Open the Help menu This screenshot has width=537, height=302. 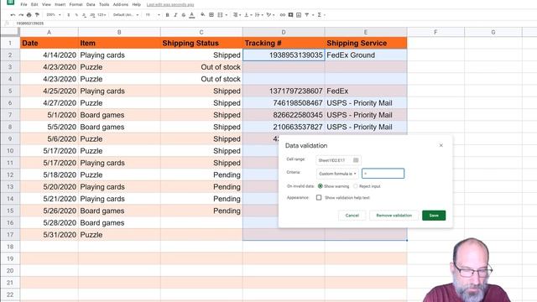pos(136,4)
